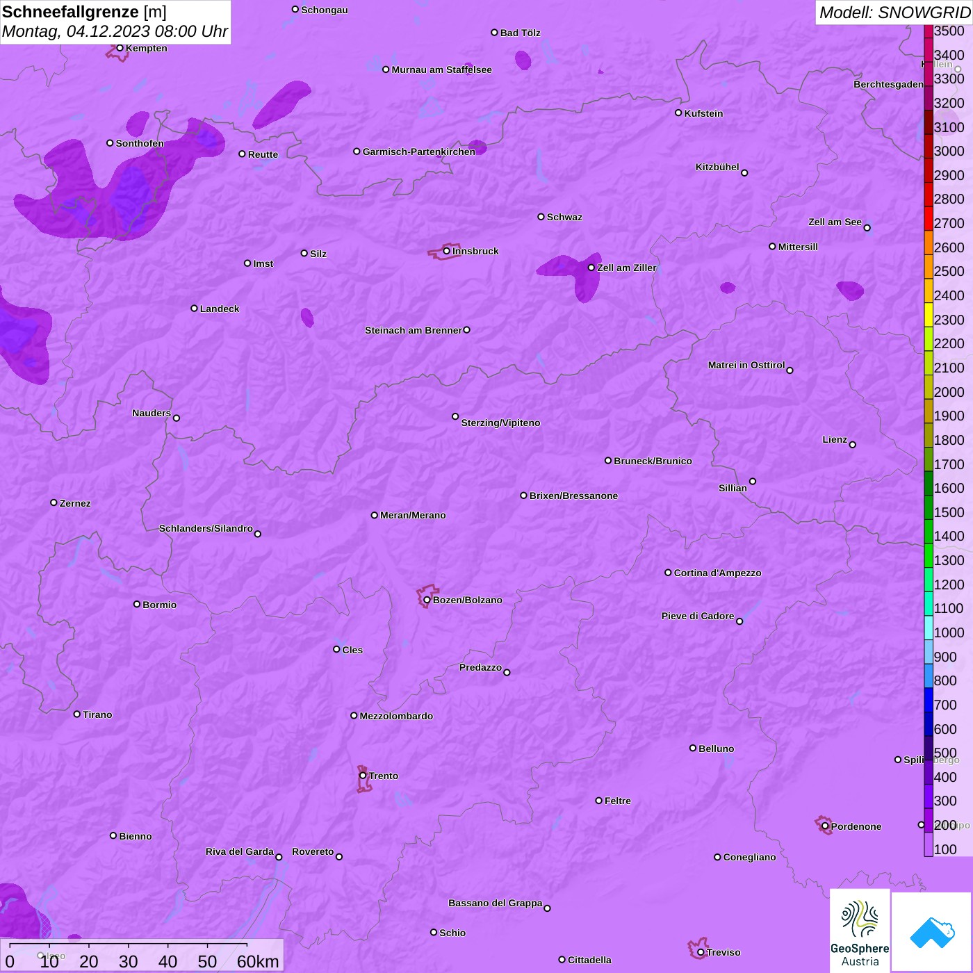Click the Pordenone city marker dot
This screenshot has height=973, width=973.
(x=825, y=826)
